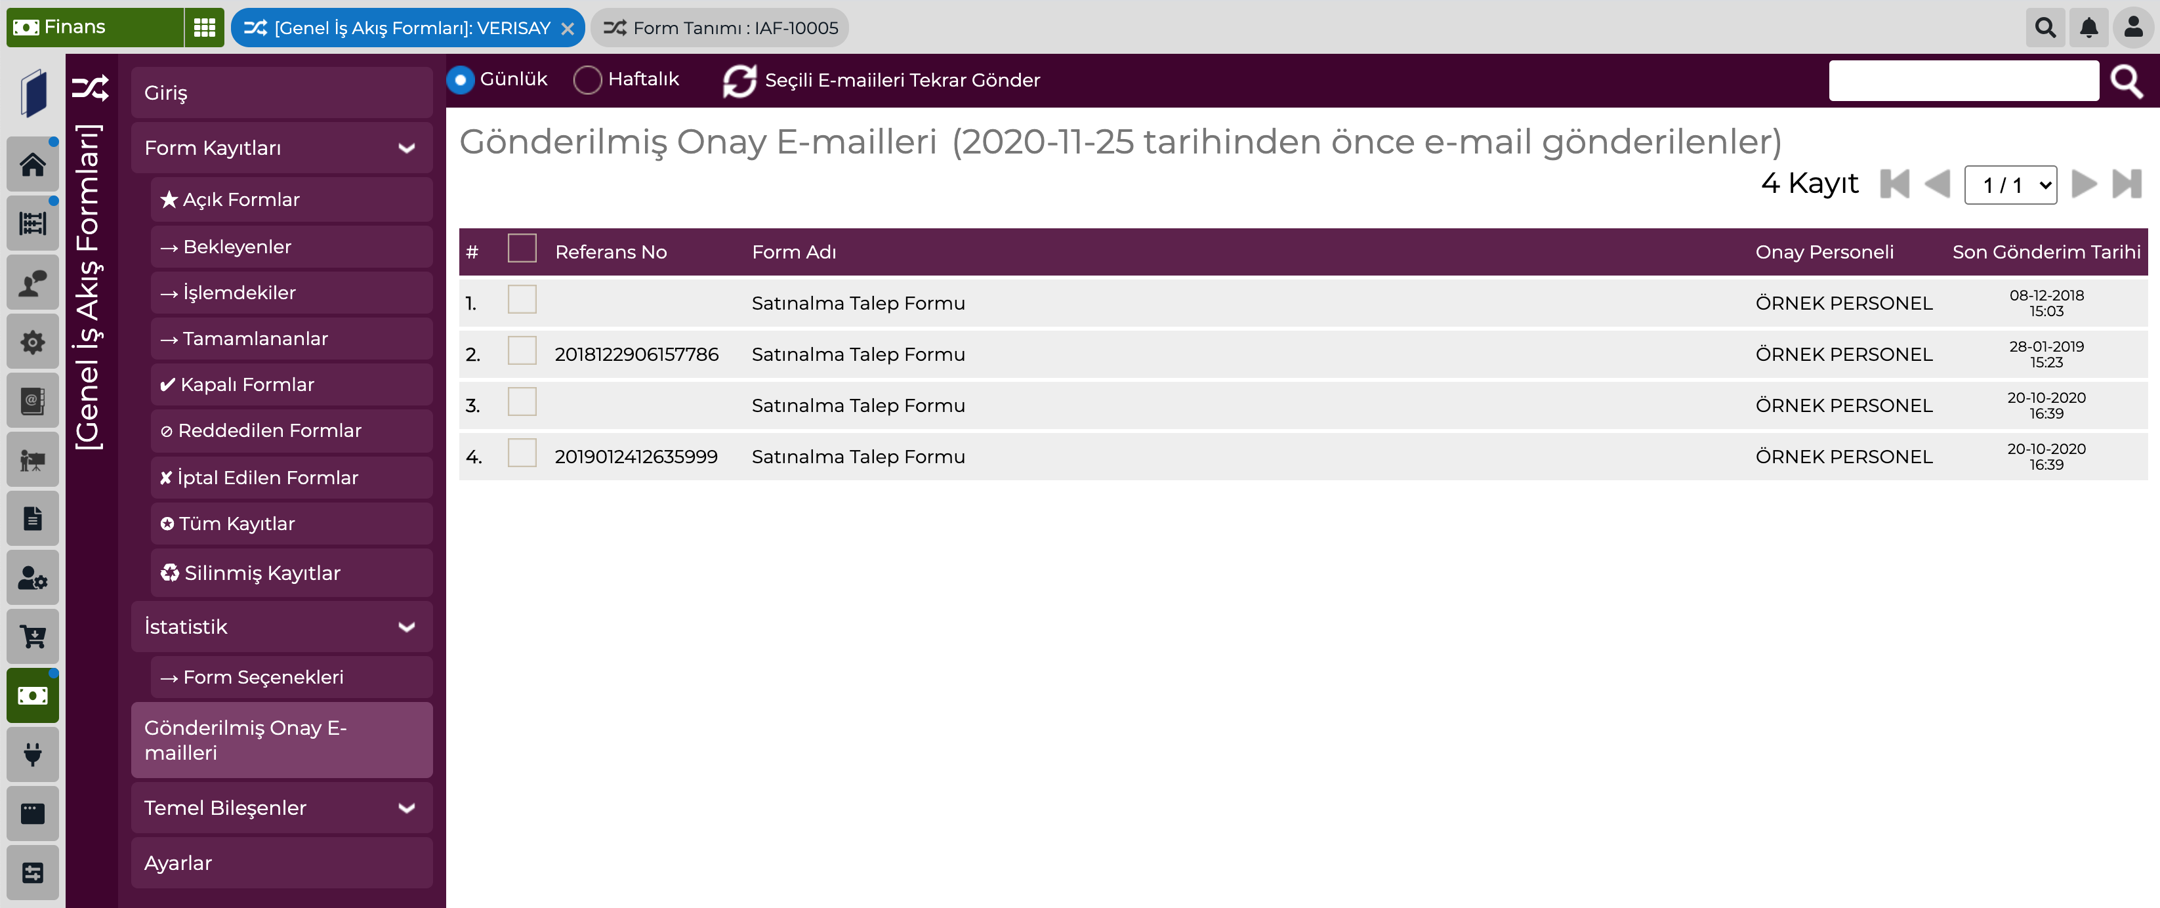The image size is (2160, 908).
Task: Click the shuffle icon above module title
Action: tap(91, 88)
